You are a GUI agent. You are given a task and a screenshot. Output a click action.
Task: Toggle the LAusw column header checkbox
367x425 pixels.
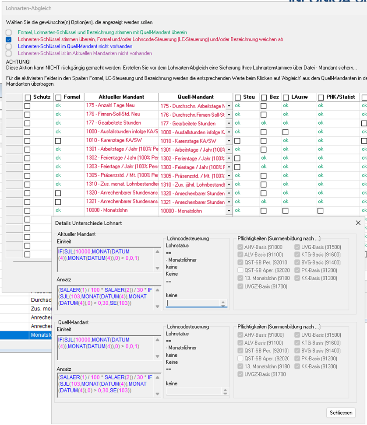[x=286, y=98]
